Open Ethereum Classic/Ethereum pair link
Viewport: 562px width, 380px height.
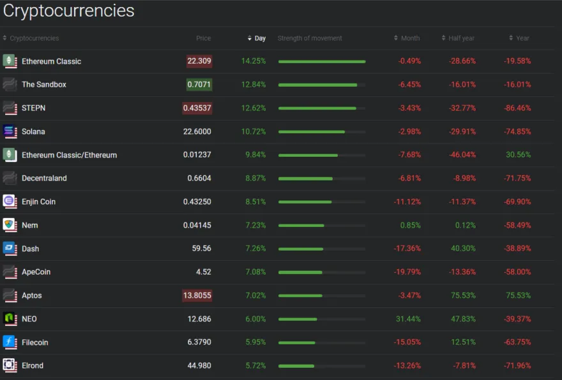coord(69,155)
